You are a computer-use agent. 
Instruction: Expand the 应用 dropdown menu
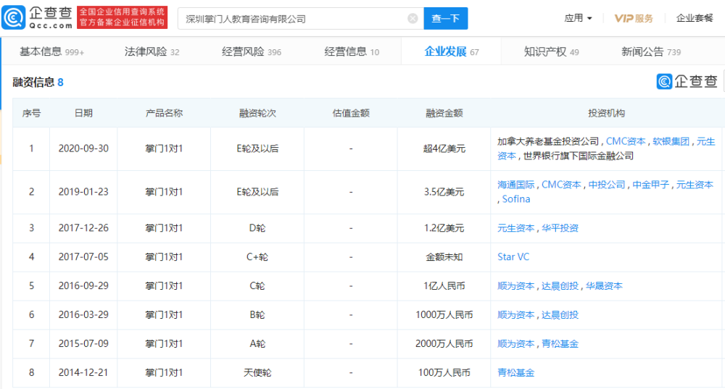578,18
